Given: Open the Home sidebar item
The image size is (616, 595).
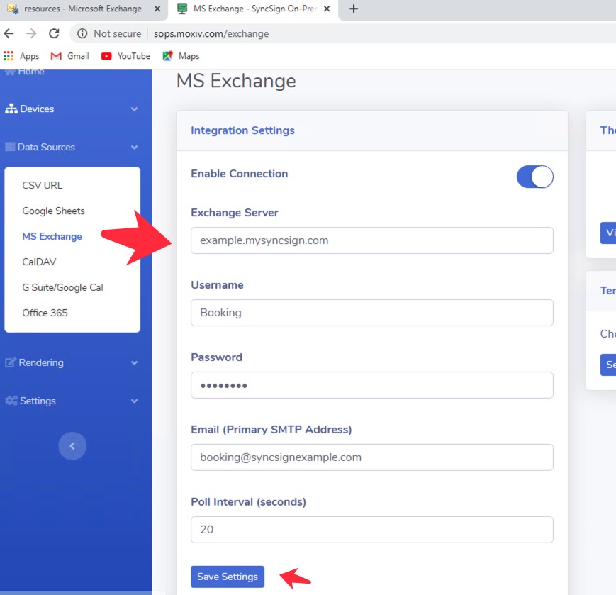Looking at the screenshot, I should (x=24, y=72).
